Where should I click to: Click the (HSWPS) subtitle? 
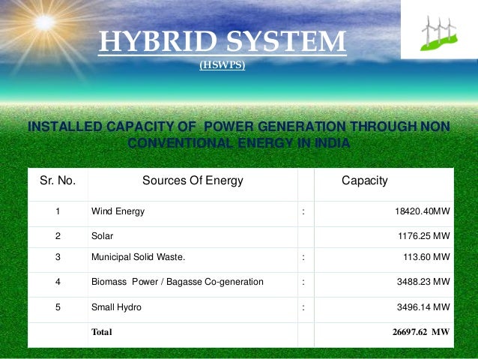[x=223, y=64]
